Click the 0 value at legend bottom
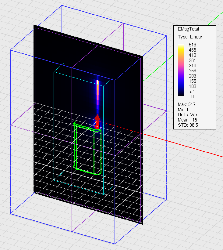Image resolution: width=223 pixels, height=250 pixels. 193,96
